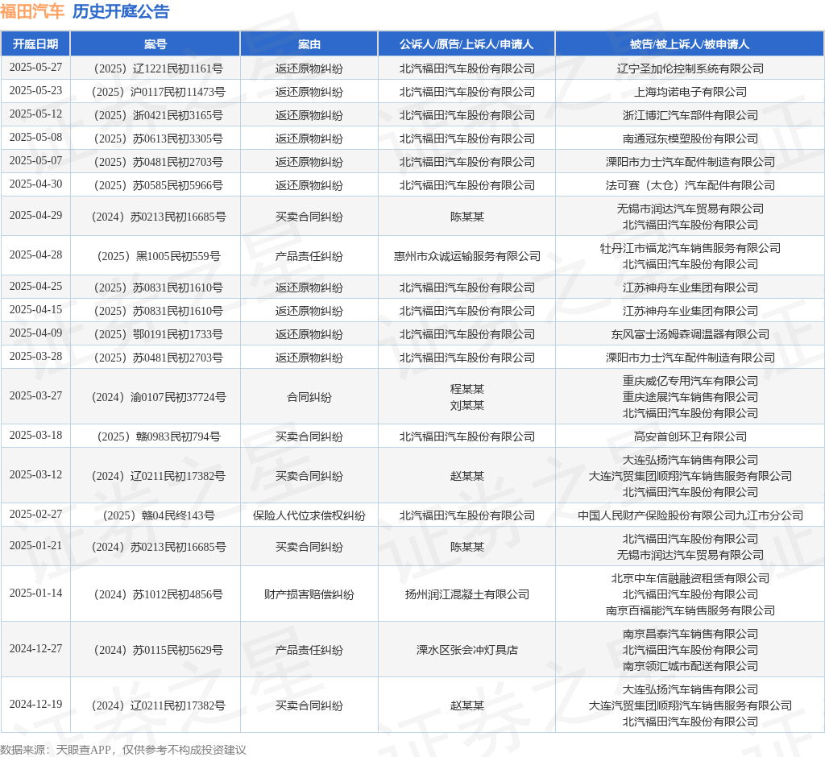Screen dimensions: 825x757
Task: Click defendant 高安首创环卫有限公司
Action: tap(690, 436)
